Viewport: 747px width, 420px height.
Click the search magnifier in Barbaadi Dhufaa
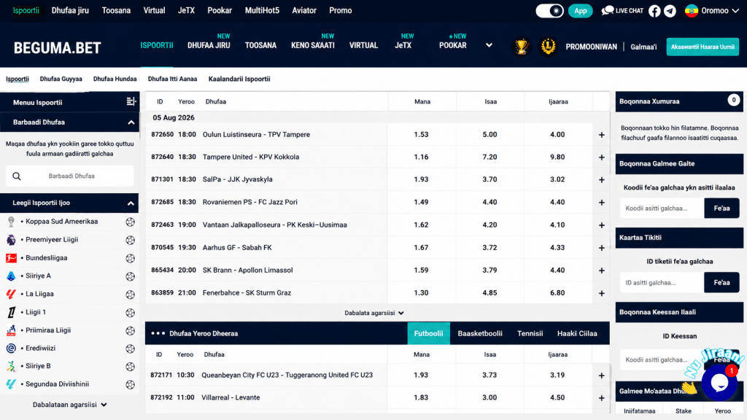[x=17, y=176]
